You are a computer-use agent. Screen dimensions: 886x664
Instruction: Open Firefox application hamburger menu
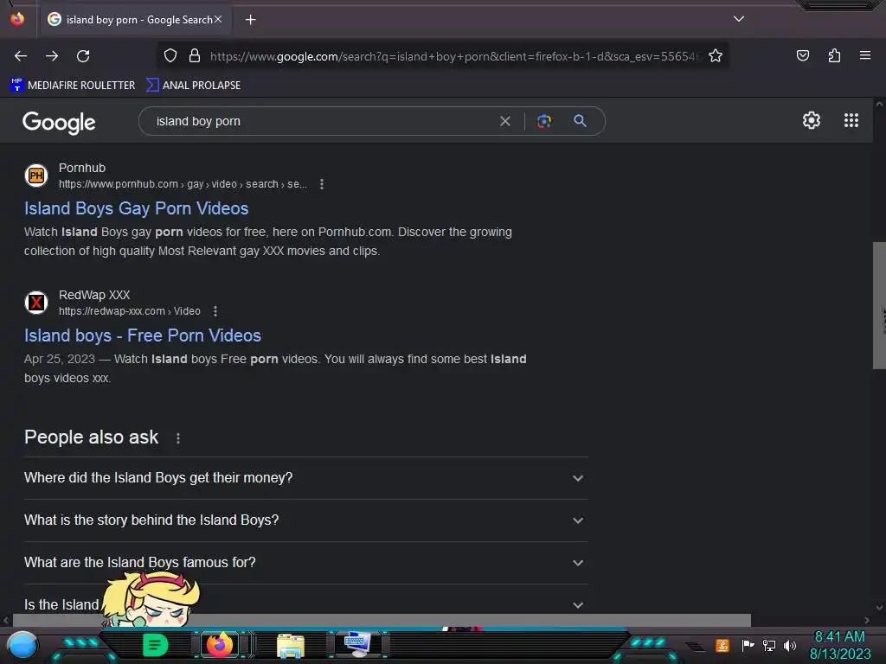click(x=864, y=55)
